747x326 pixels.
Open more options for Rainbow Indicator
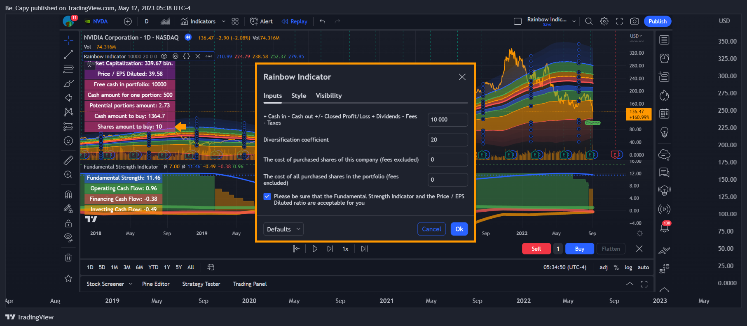tap(209, 56)
